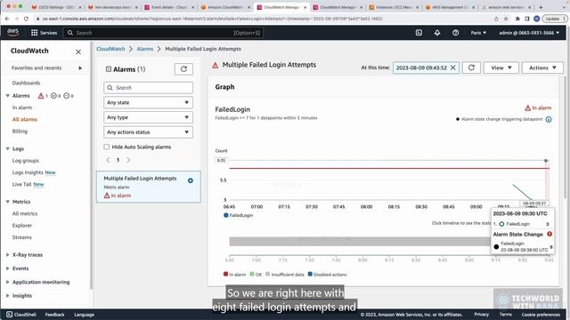Viewport: 570px width, 320px height.
Task: Collapse the Metrics sidebar section
Action: [x=8, y=202]
